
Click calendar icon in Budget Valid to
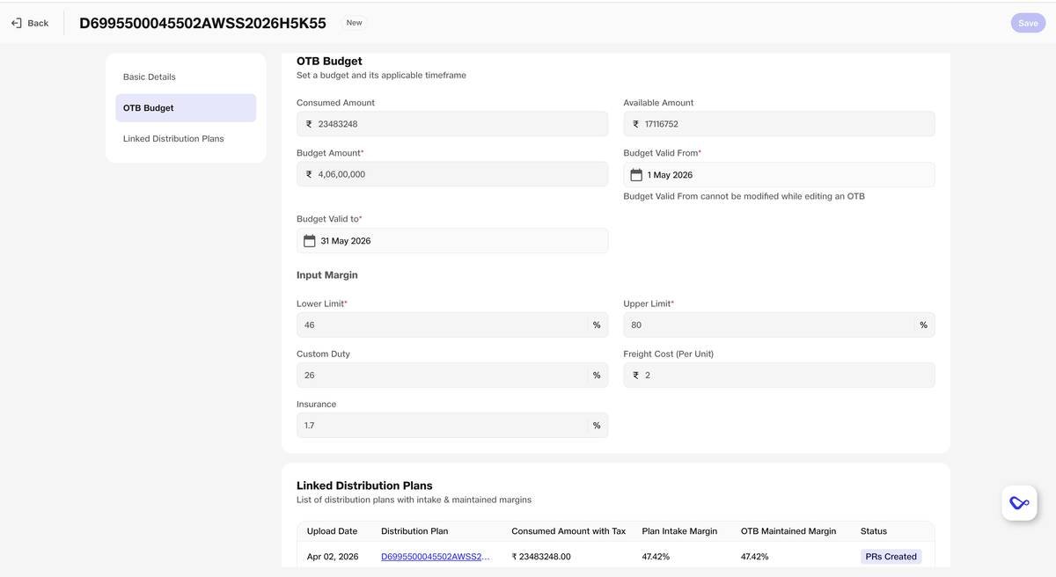309,241
